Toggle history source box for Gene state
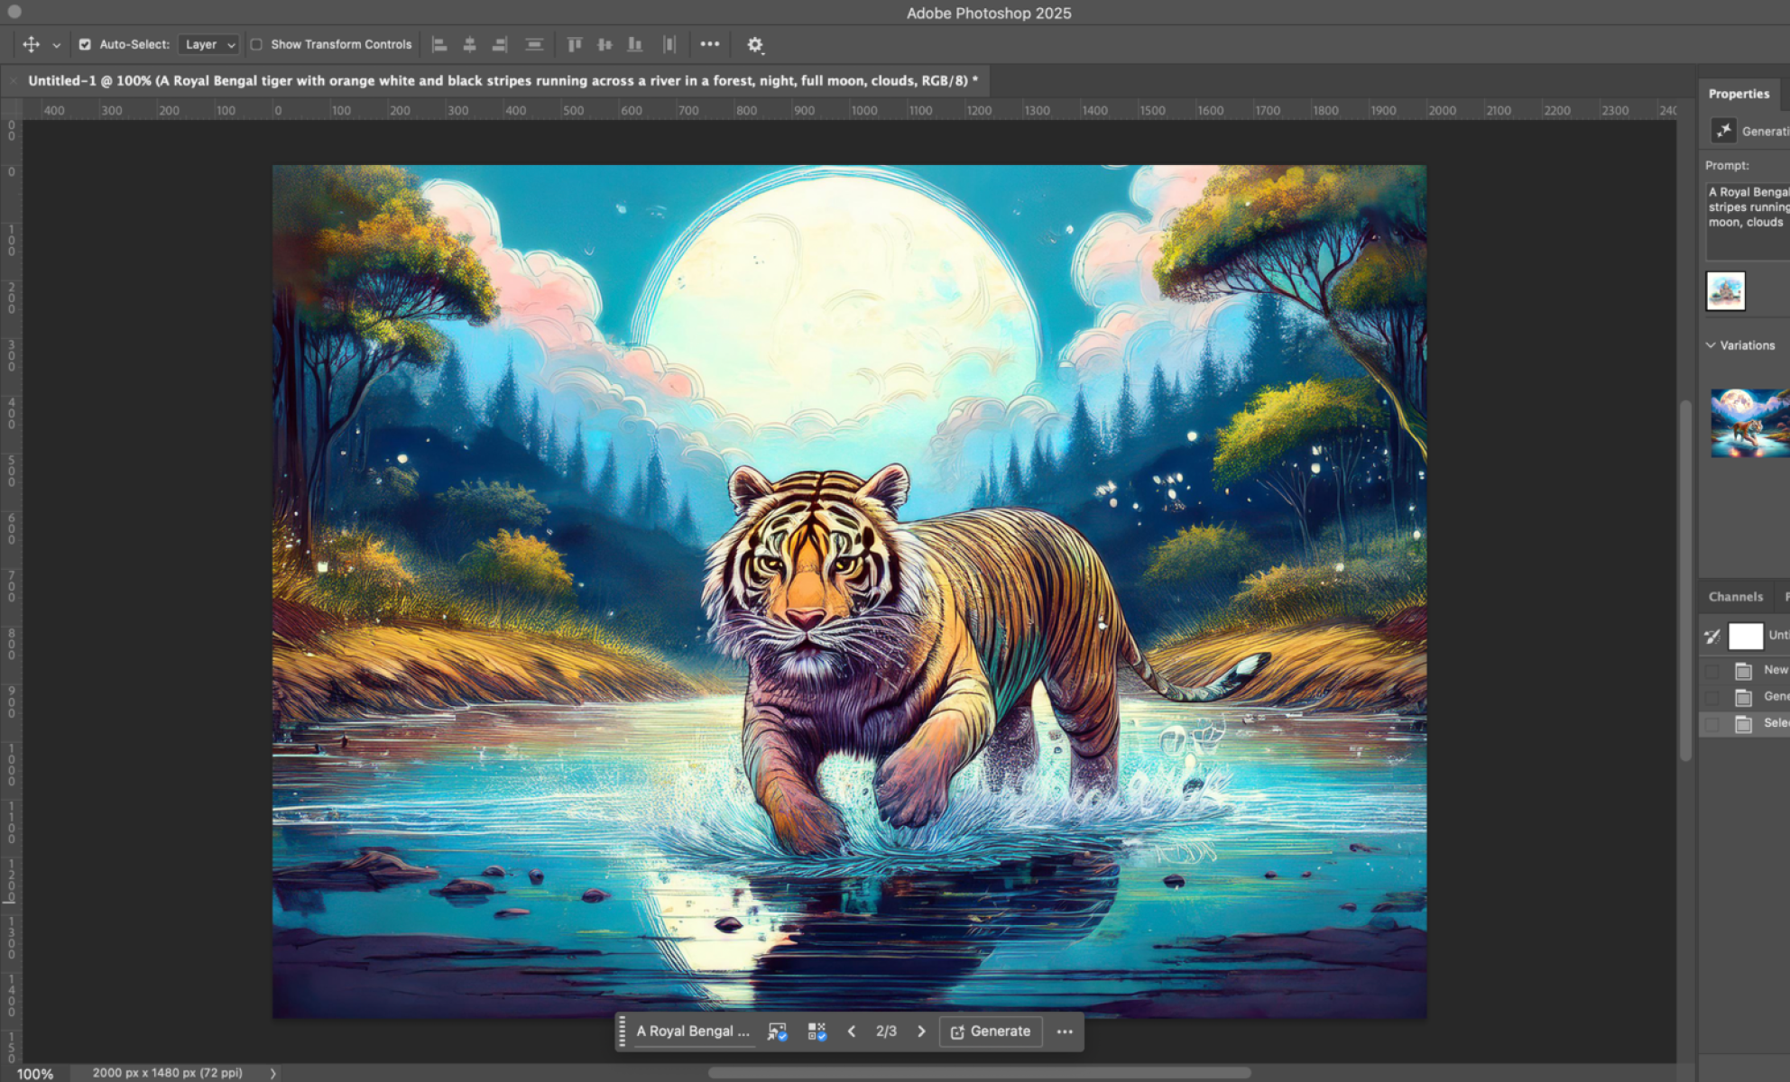Viewport: 1790px width, 1082px height. pyautogui.click(x=1712, y=697)
